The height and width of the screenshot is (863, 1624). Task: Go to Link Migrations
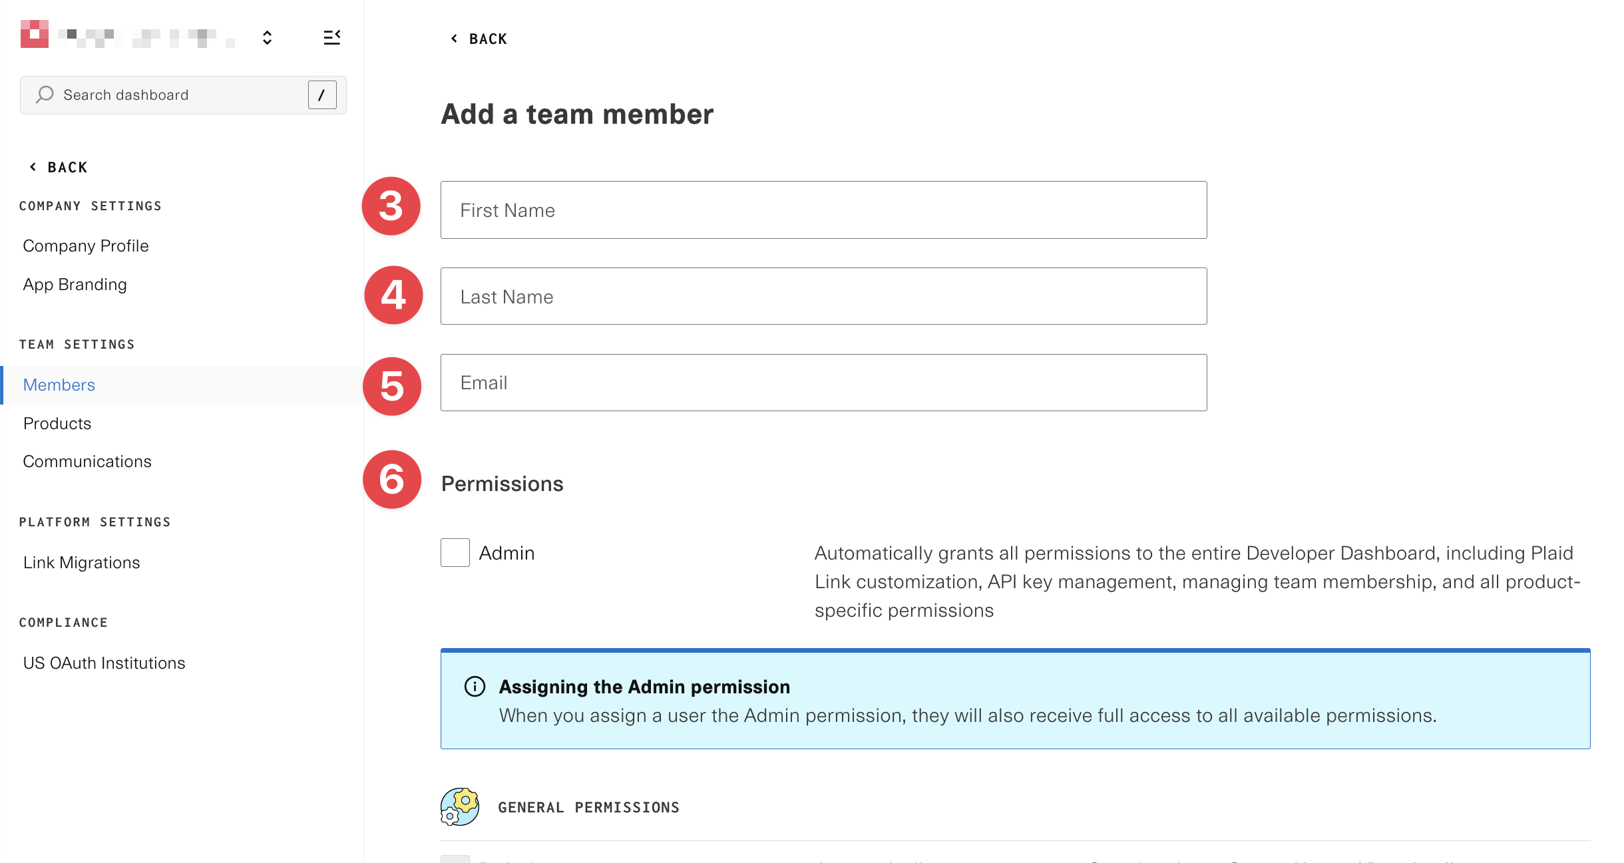coord(81,562)
